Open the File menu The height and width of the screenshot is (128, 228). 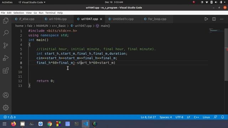(3, 13)
